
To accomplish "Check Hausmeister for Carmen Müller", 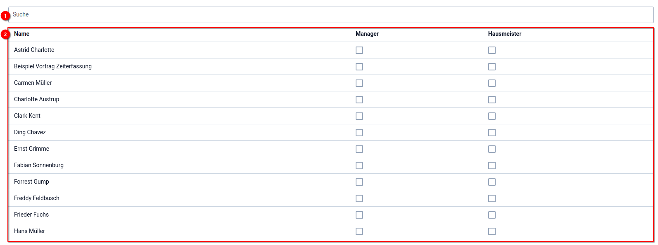I will pos(492,83).
